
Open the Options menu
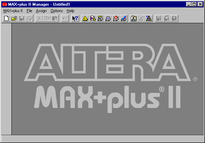(x=57, y=11)
